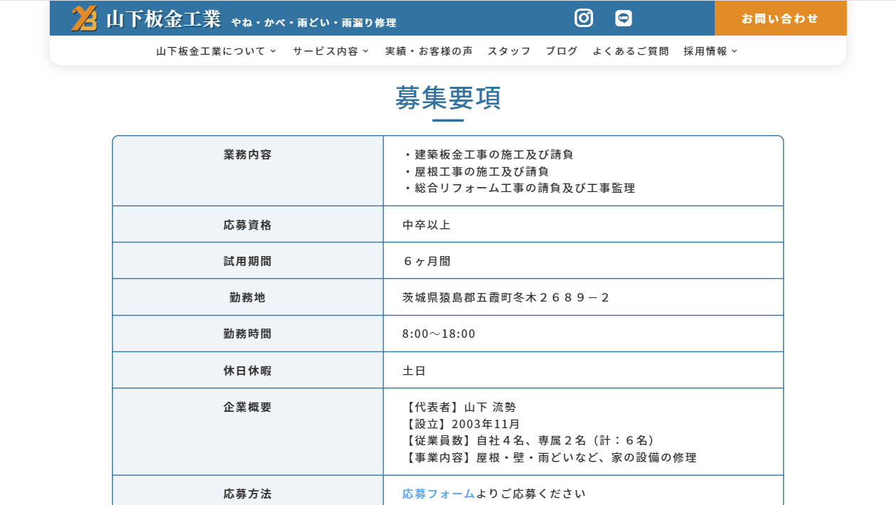Expand the 山下板金工業について dropdown chevron
The width and height of the screenshot is (896, 505).
pos(273,51)
